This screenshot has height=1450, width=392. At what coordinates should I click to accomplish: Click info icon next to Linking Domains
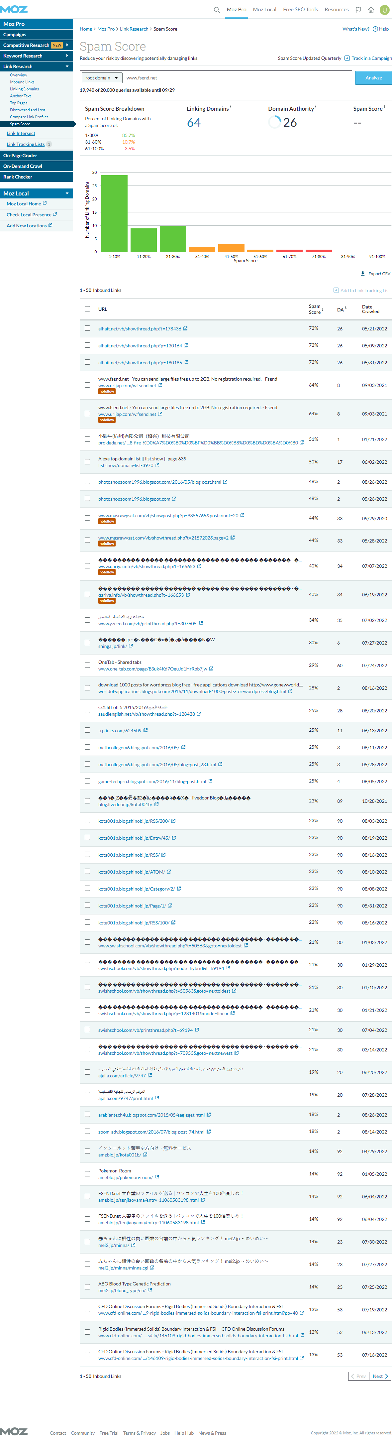point(231,107)
